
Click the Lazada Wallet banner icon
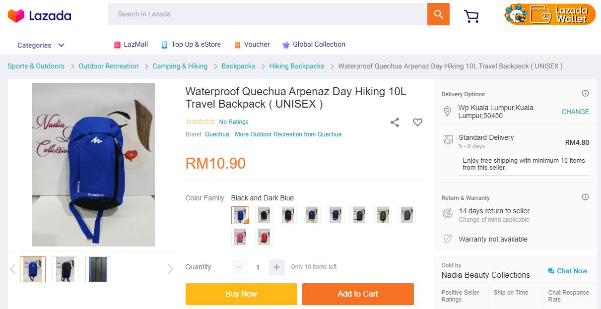click(x=549, y=14)
